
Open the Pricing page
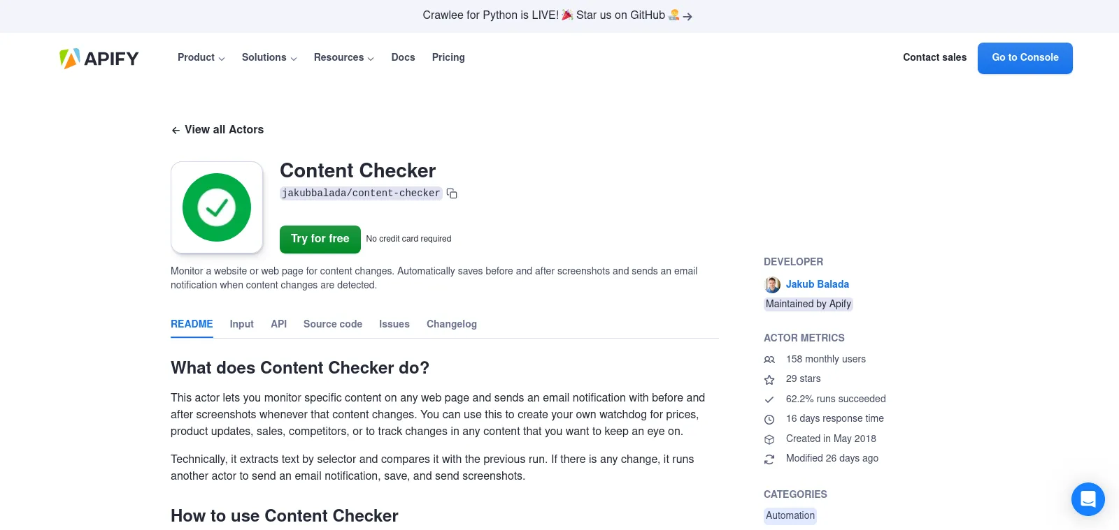point(448,57)
